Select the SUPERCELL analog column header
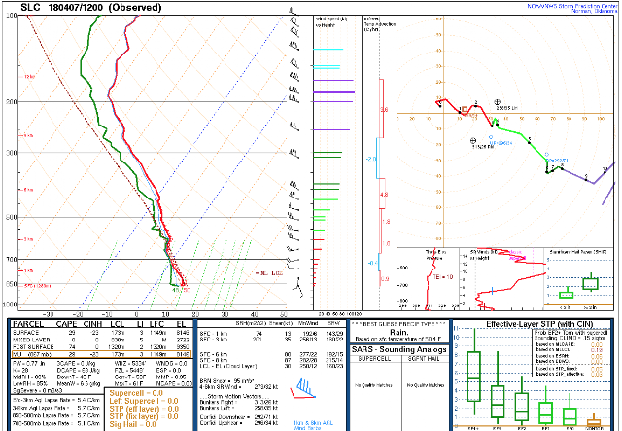 pyautogui.click(x=374, y=359)
